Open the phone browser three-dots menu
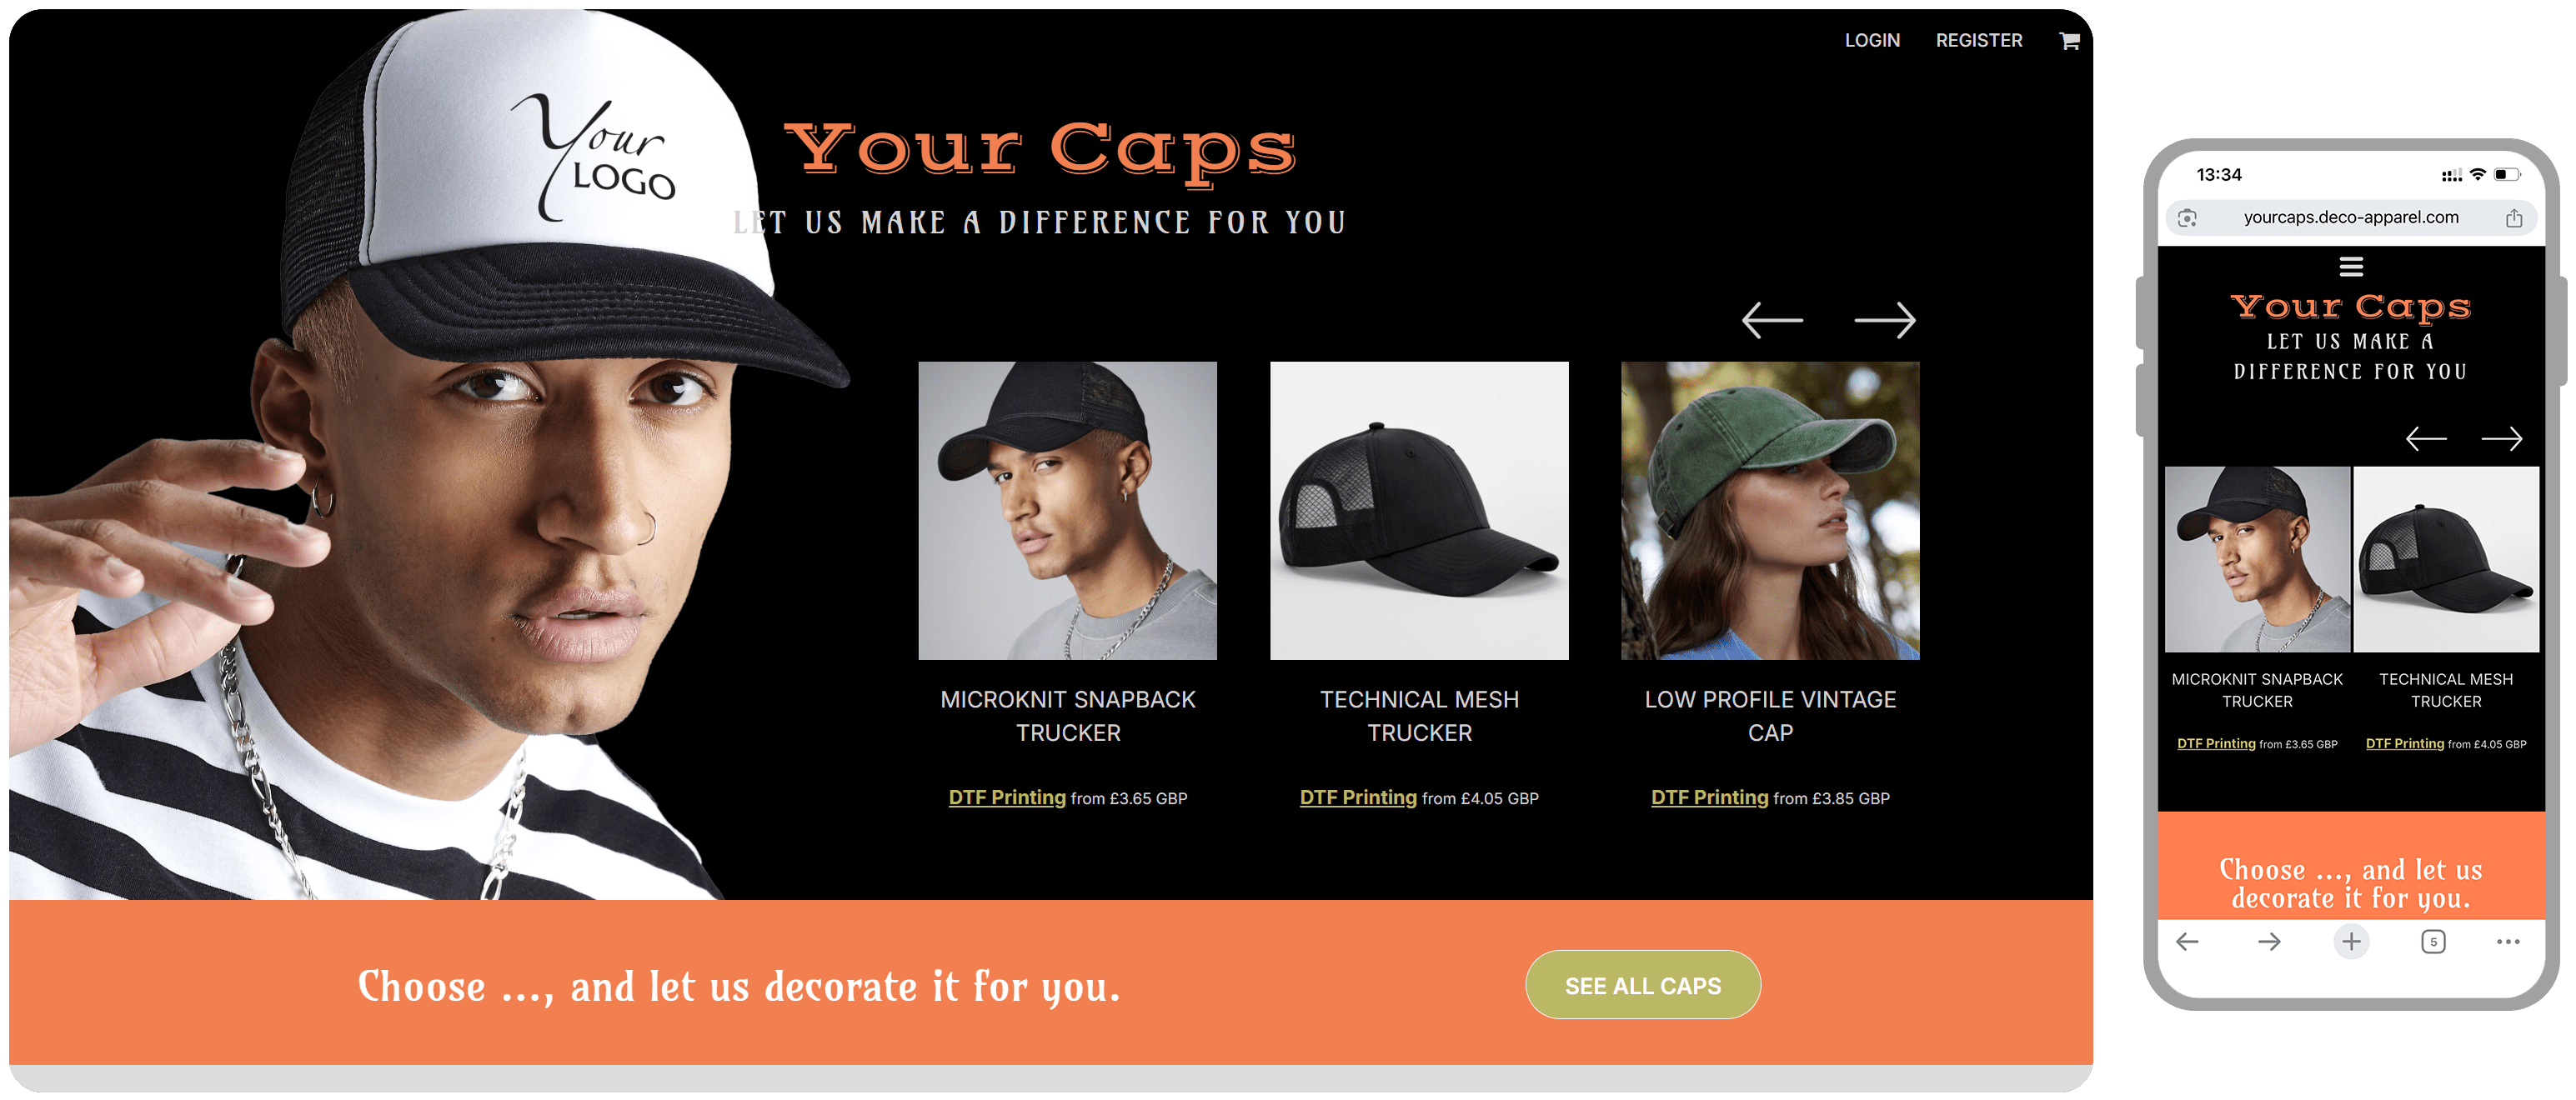2576x1100 pixels. 2508,942
